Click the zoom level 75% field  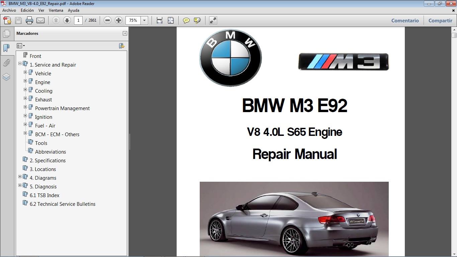coord(133,20)
